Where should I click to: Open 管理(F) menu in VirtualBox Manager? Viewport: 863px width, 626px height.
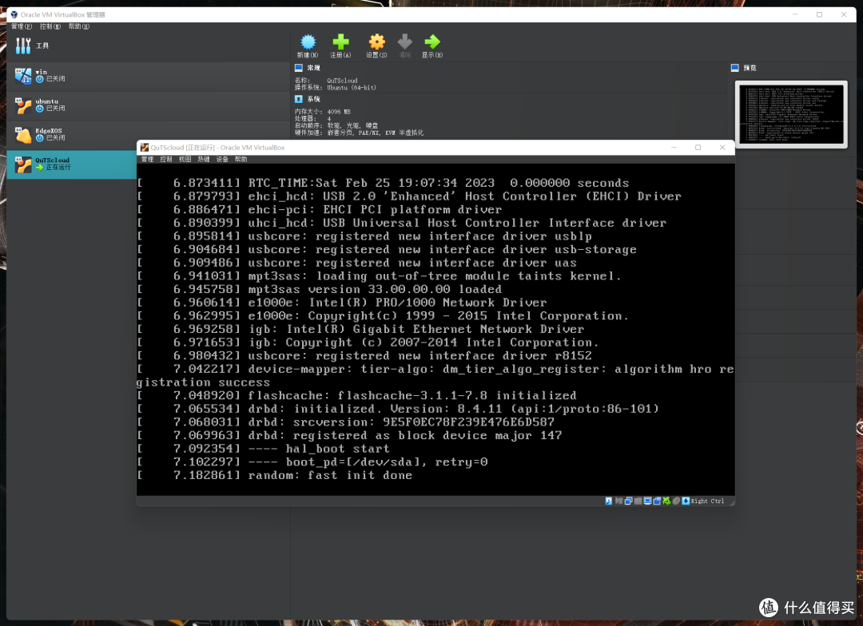[x=22, y=26]
